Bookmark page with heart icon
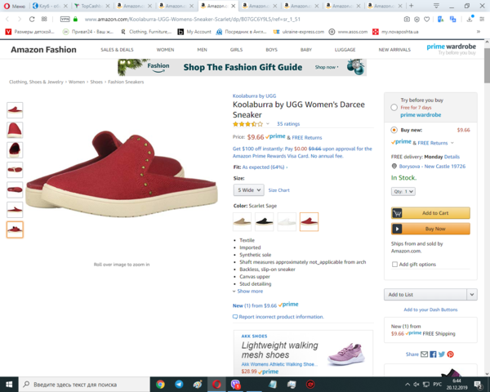Viewport: 490px width, 392px height. [x=426, y=20]
